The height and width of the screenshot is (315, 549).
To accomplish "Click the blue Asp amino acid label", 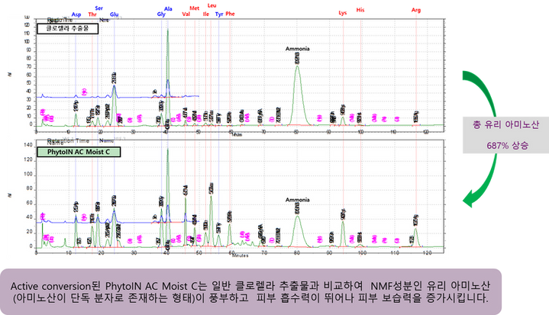I will (x=76, y=14).
